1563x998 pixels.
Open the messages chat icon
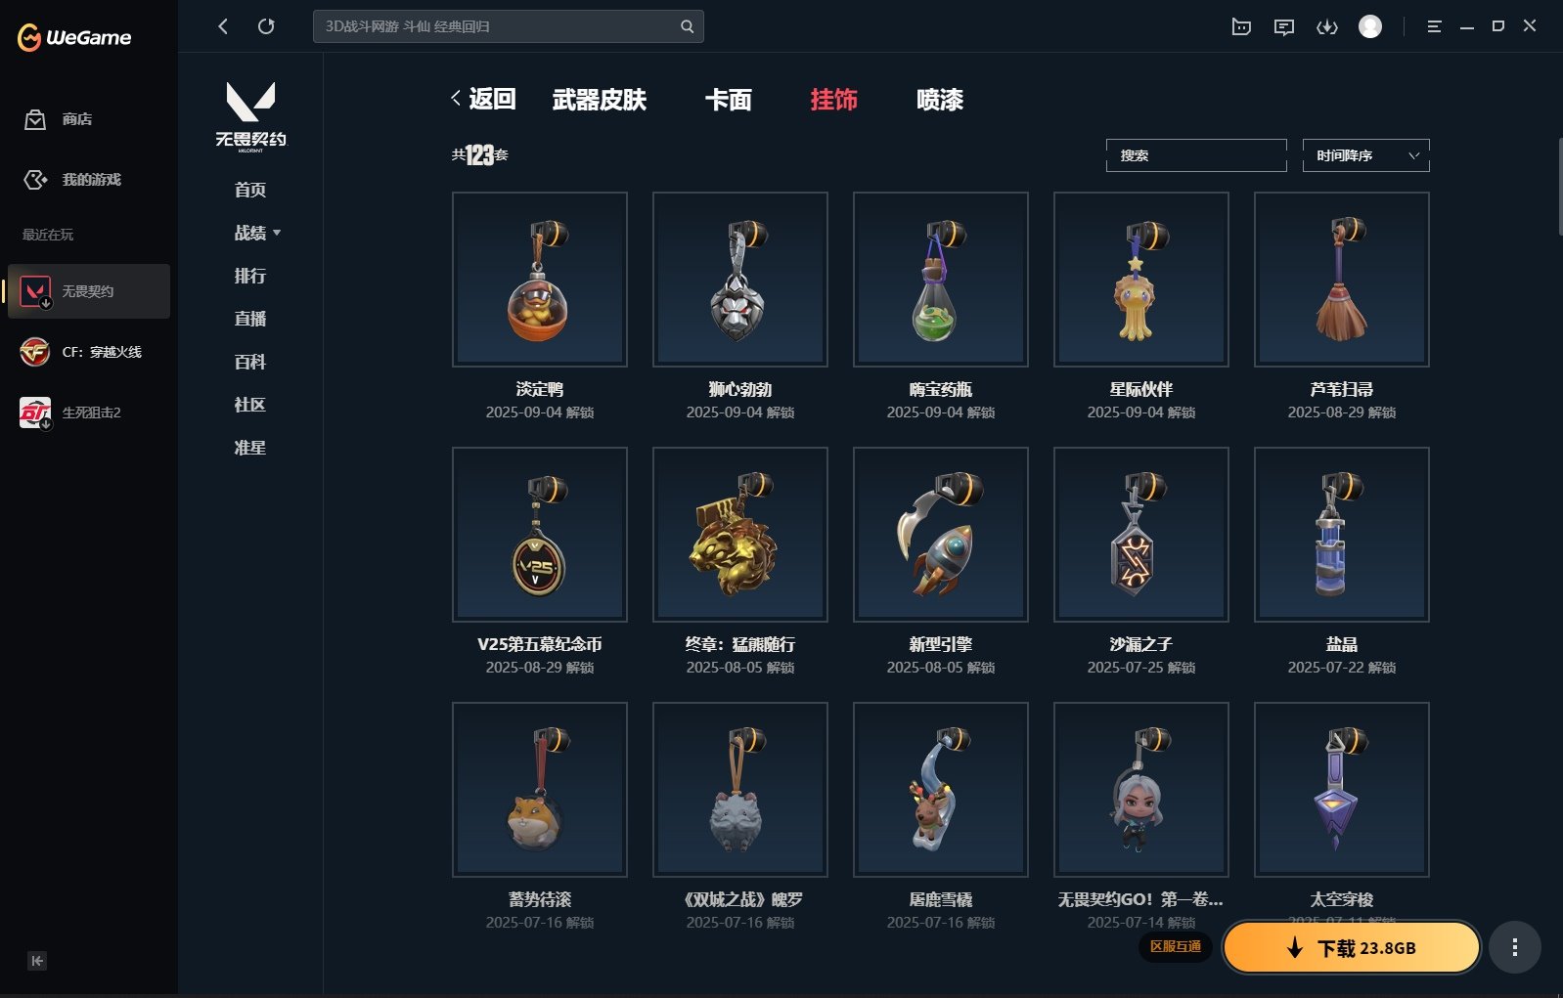1284,26
